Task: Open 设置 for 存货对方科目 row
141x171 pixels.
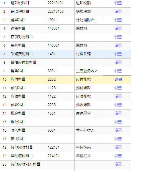Action: coord(118,37)
